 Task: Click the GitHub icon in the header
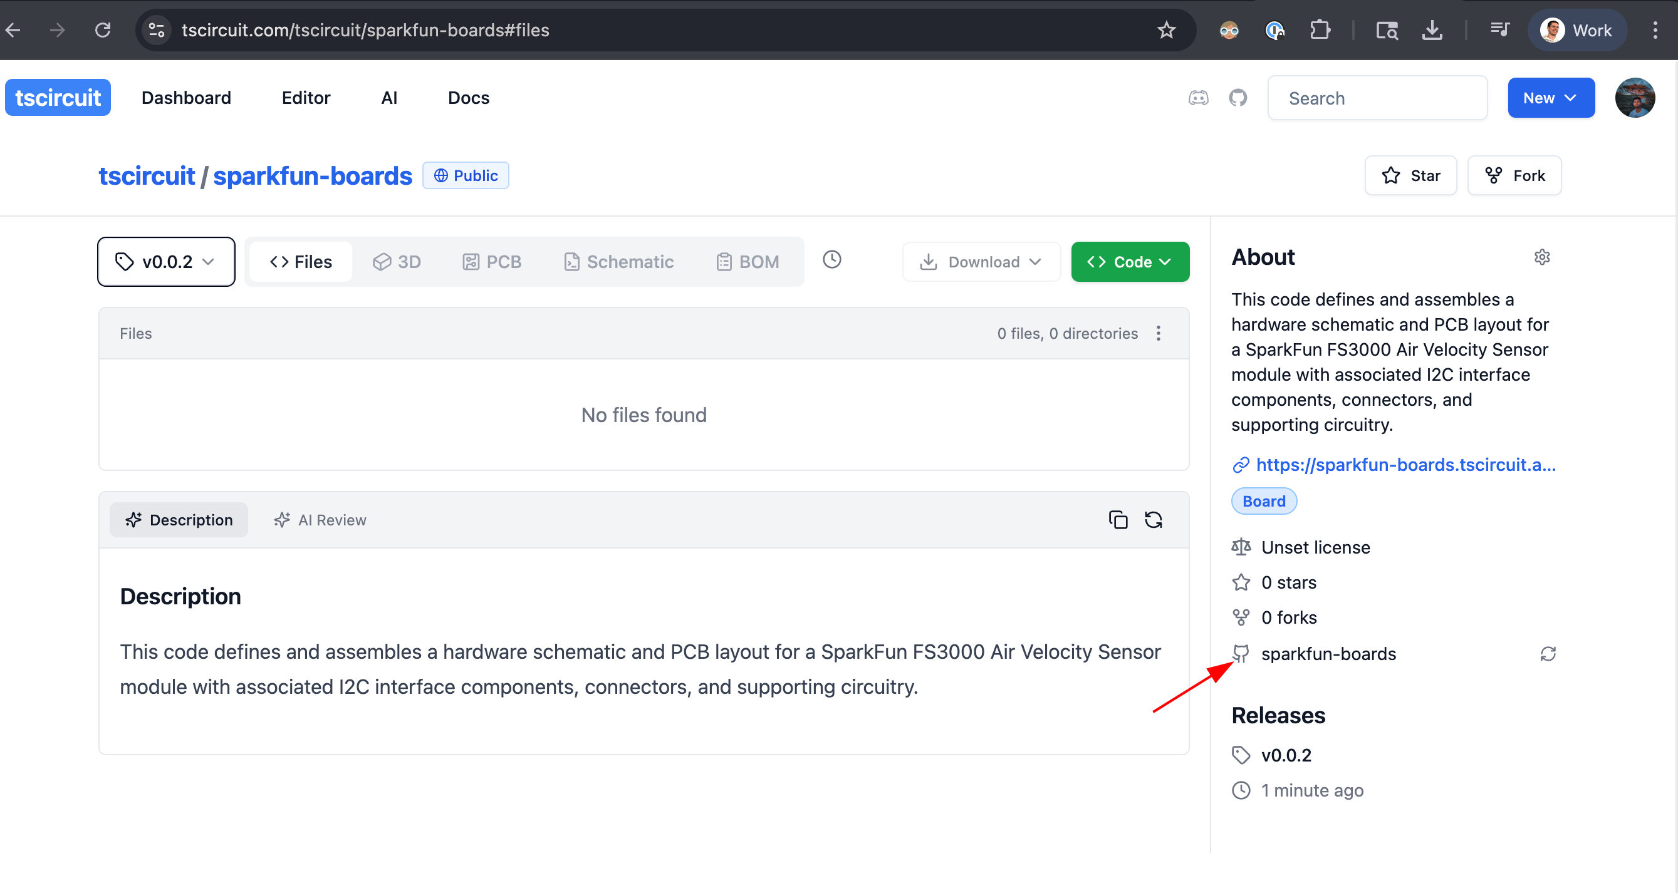(1238, 98)
